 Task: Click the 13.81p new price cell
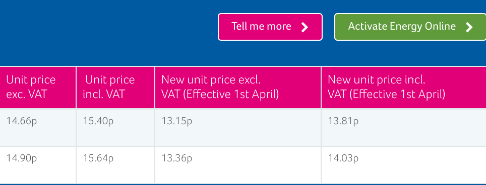pos(404,127)
